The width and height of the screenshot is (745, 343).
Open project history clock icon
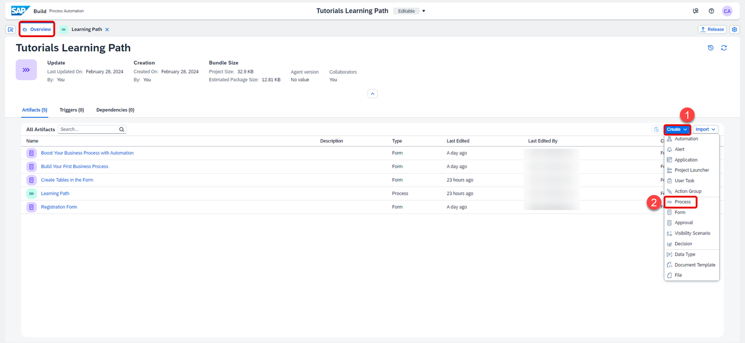coord(711,48)
